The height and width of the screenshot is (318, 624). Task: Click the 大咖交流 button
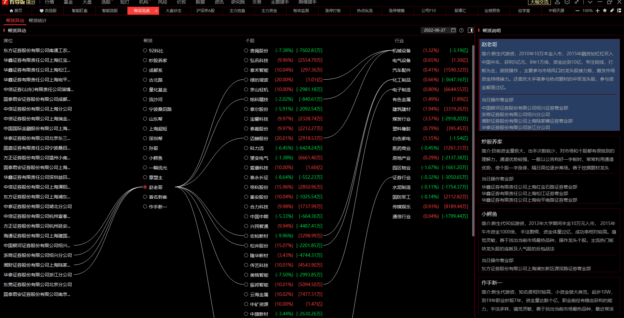(539, 2)
